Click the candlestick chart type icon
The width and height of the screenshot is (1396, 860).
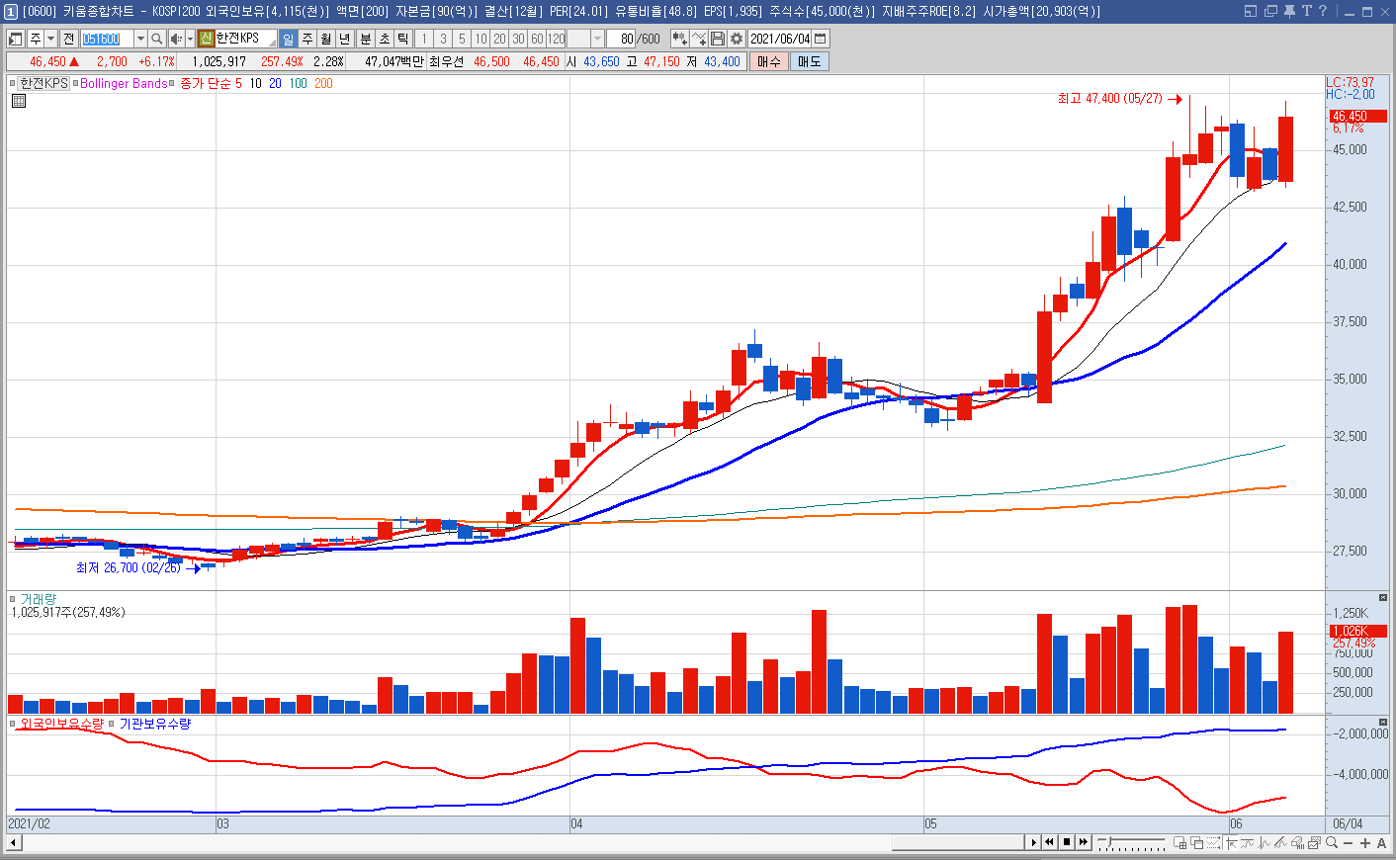(x=679, y=39)
